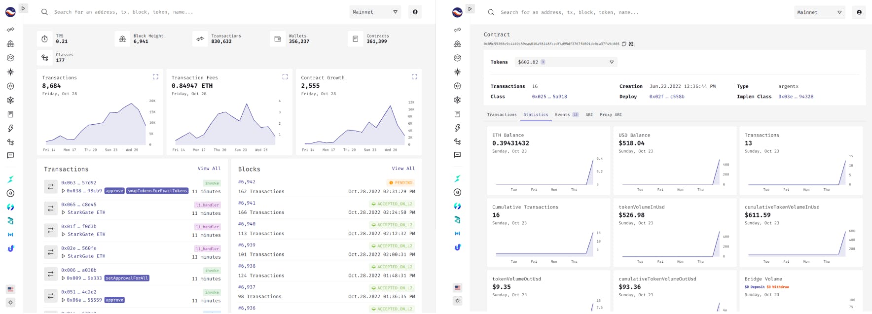Viewport: 872px width, 314px height.
Task: Expand call details for 0x06e … 55559
Action: [63, 300]
